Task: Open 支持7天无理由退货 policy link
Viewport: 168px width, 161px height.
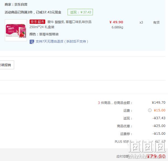Action: 62,42
